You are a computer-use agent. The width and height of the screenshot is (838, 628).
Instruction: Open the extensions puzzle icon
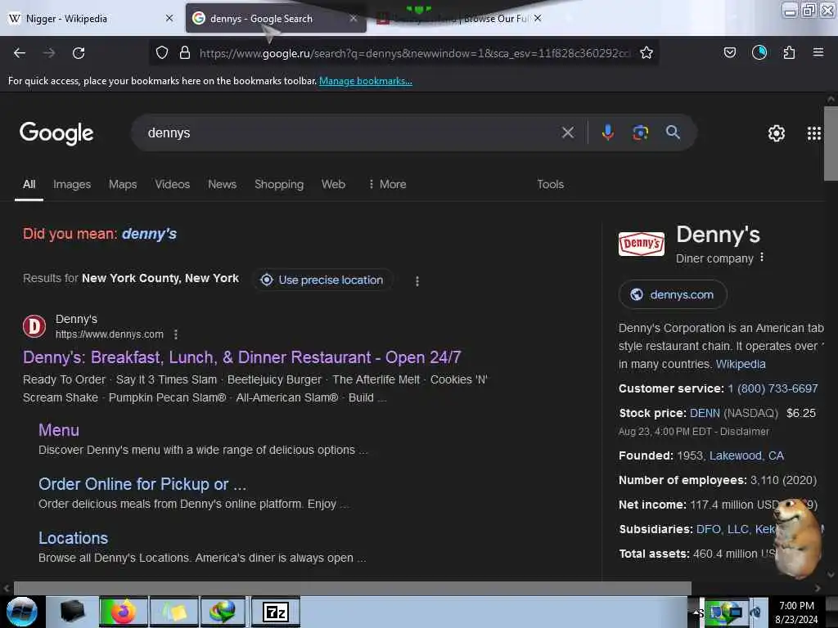point(789,52)
